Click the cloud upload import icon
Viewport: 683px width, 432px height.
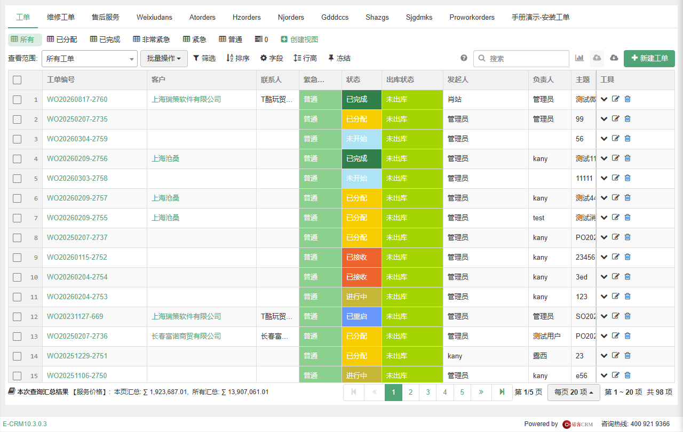pos(597,58)
